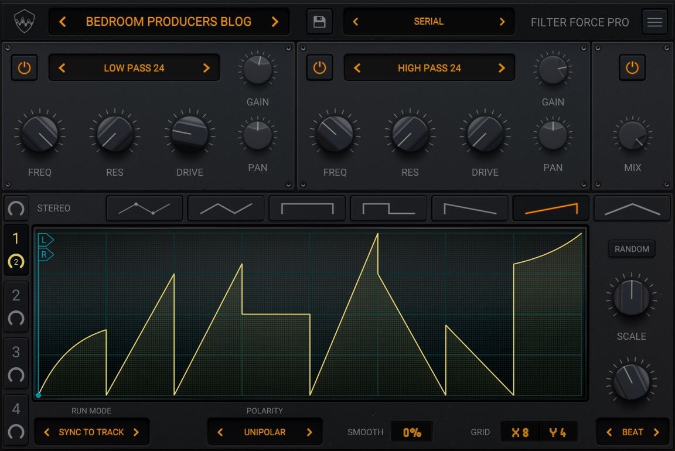This screenshot has height=451, width=675.
Task: Click the save preset floppy disk icon
Action: 319,22
